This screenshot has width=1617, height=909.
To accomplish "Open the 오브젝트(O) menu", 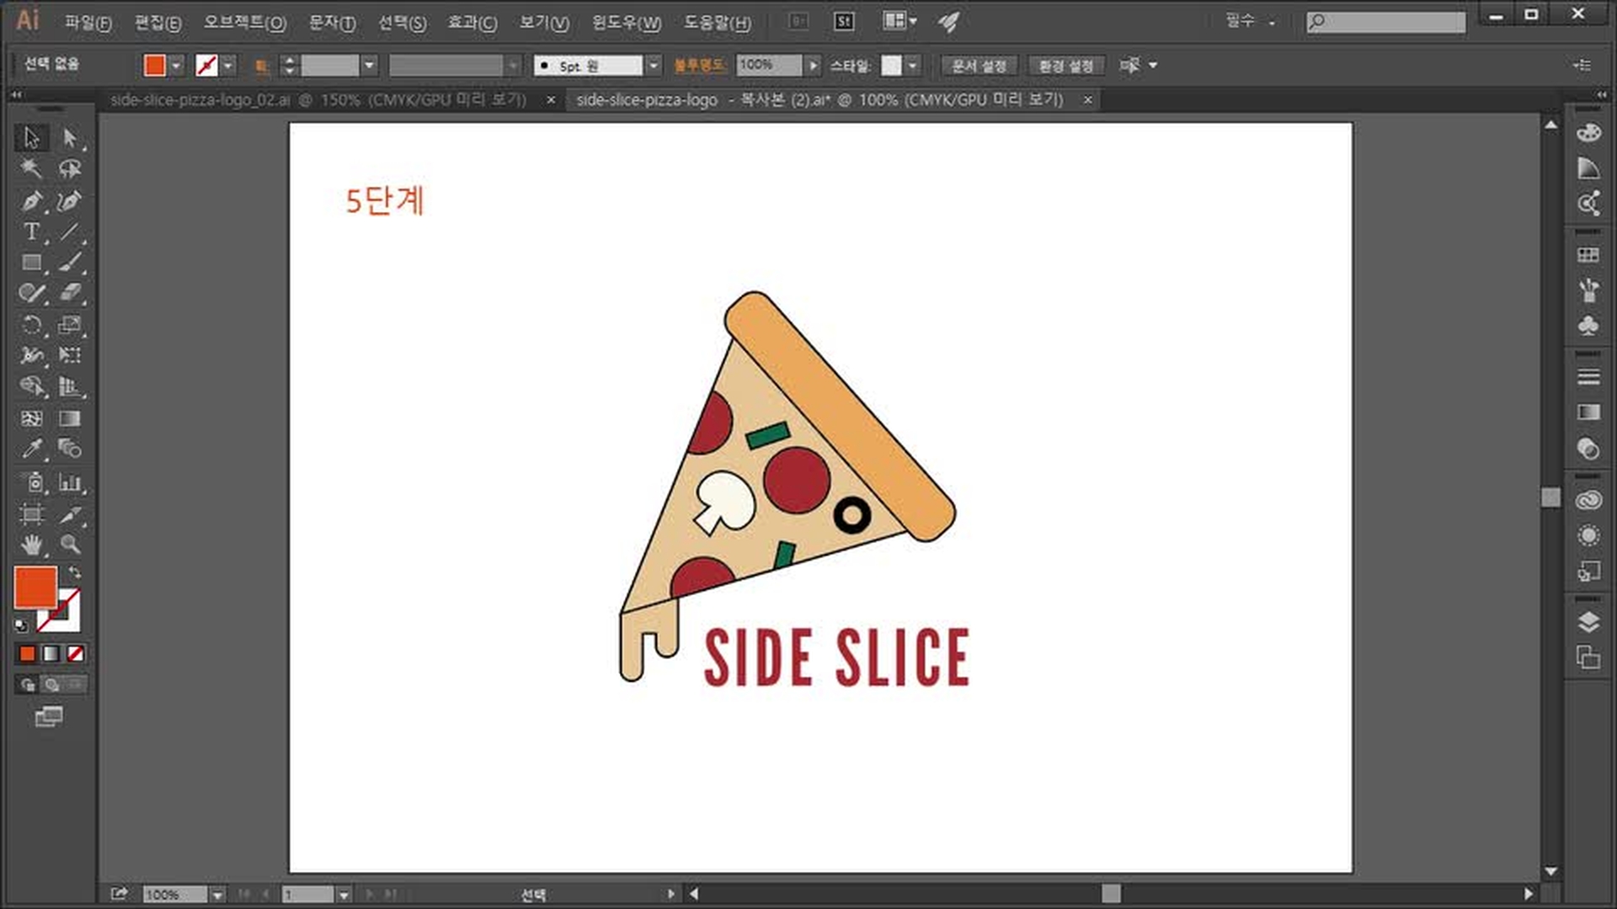I will 244,23.
